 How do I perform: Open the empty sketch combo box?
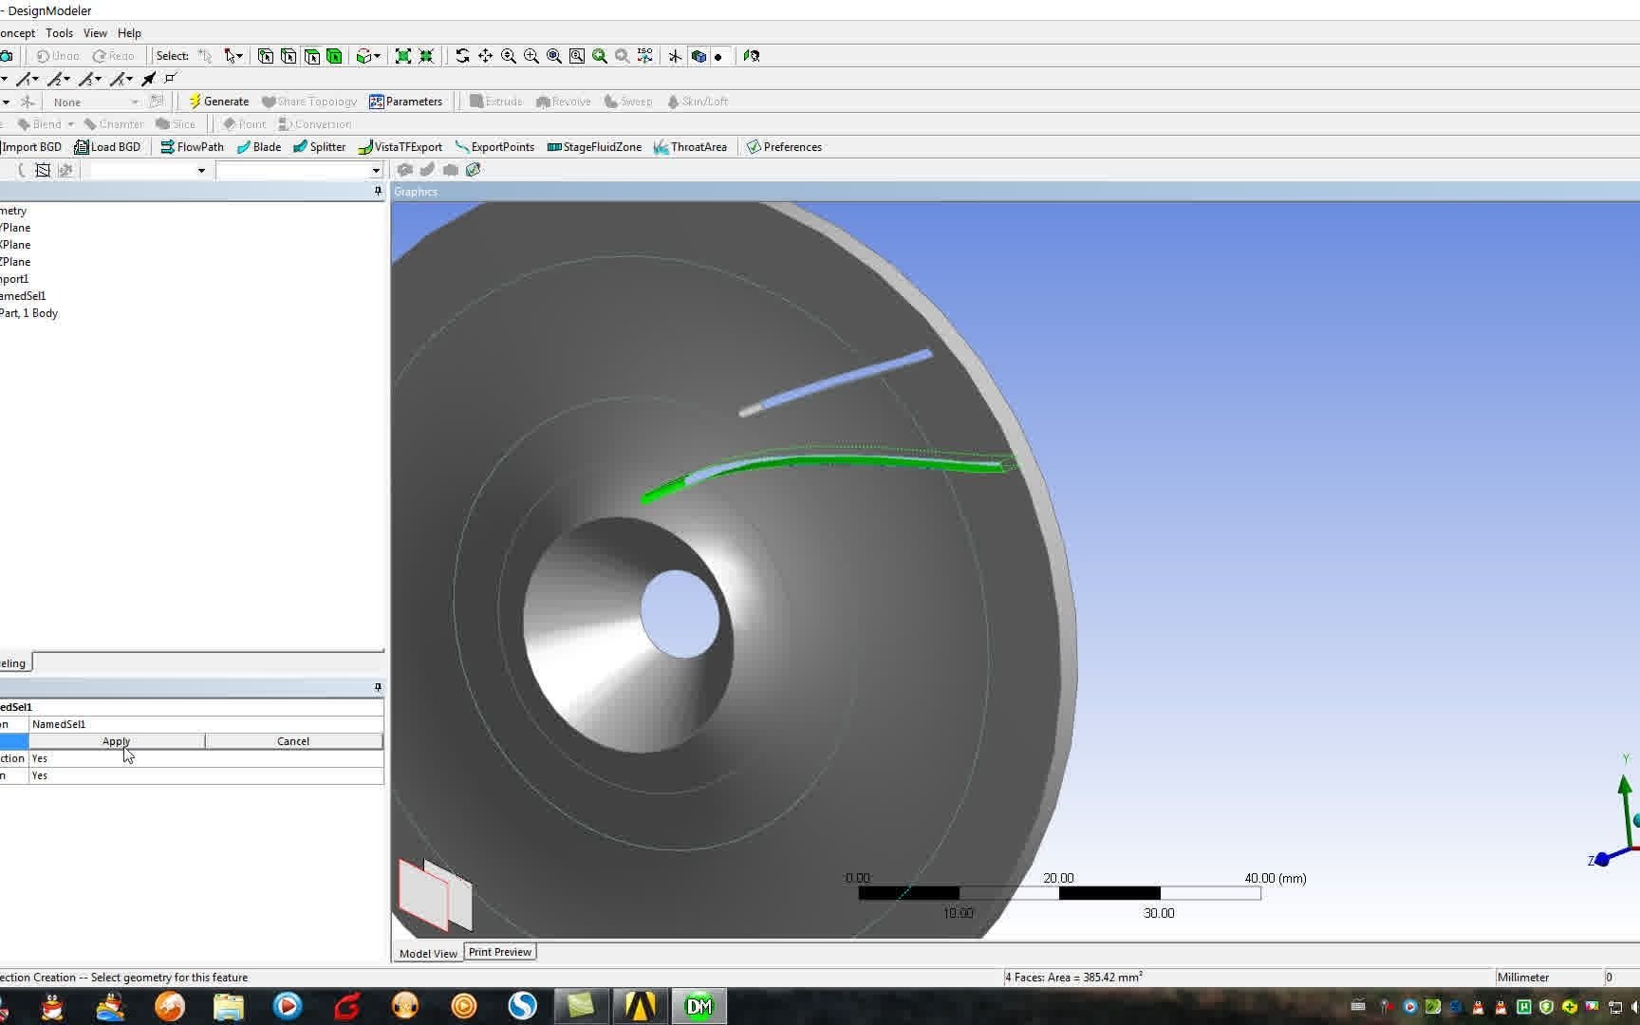299,171
